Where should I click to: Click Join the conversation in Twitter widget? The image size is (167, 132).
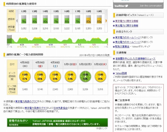click(151, 6)
